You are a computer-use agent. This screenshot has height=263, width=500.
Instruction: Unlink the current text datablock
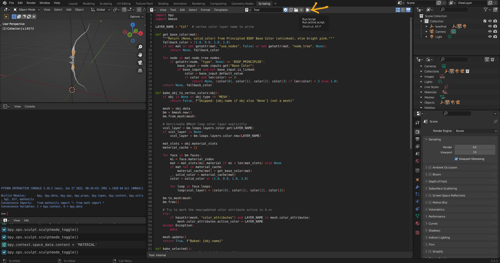pos(301,10)
